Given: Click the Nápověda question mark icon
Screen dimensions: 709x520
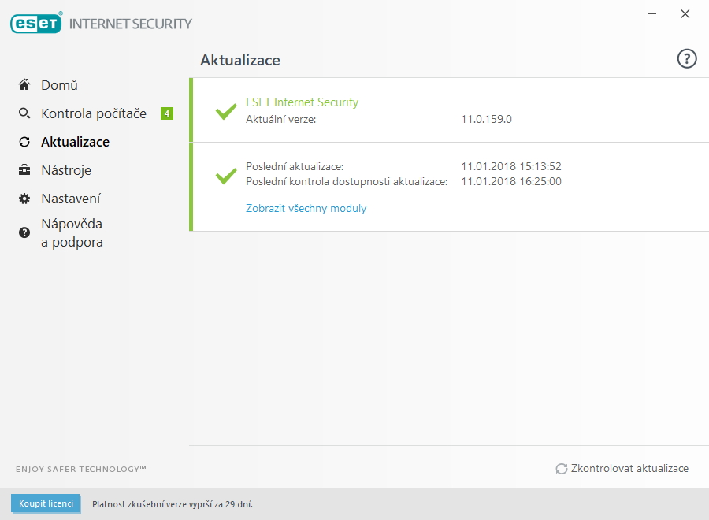Looking at the screenshot, I should [24, 232].
